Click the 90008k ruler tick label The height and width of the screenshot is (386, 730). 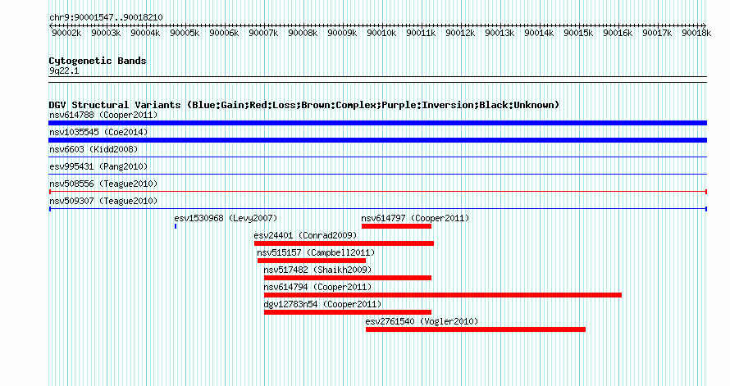(303, 34)
